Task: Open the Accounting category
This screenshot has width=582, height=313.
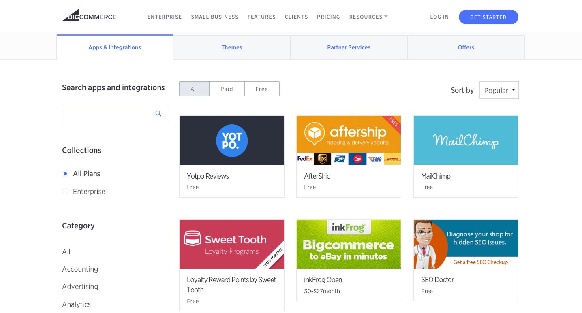Action: tap(80, 269)
